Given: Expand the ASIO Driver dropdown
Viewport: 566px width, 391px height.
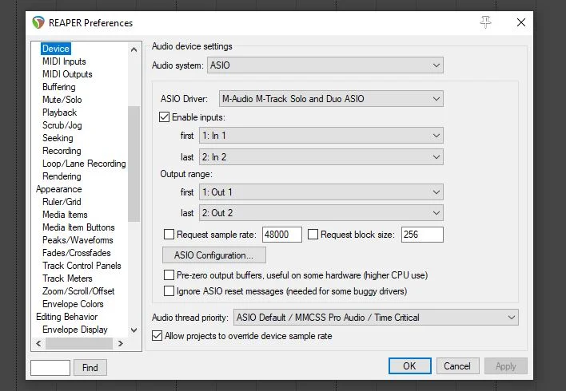Looking at the screenshot, I should pyautogui.click(x=330, y=99).
